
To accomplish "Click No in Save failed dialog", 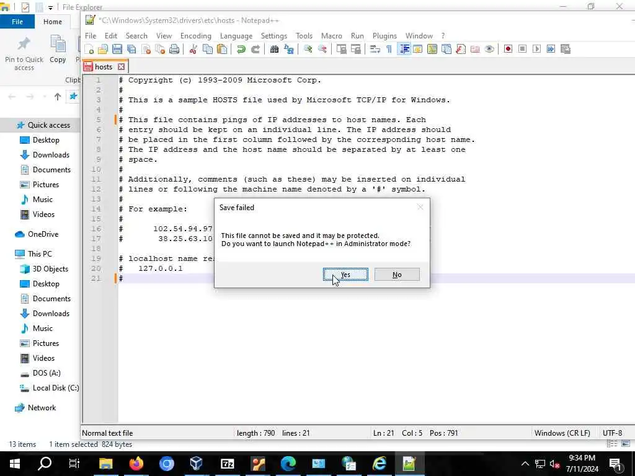I will tap(397, 275).
